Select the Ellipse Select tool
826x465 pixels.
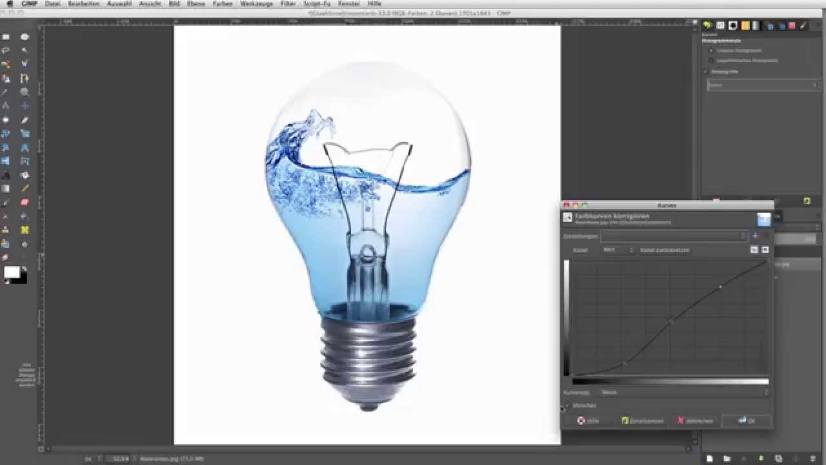point(25,37)
